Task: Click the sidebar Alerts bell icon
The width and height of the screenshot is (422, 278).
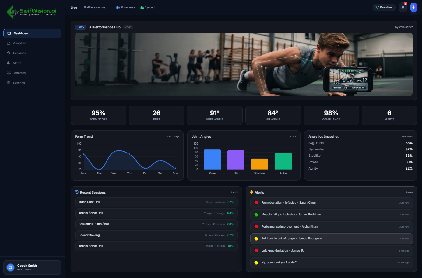Action: pyautogui.click(x=8, y=63)
